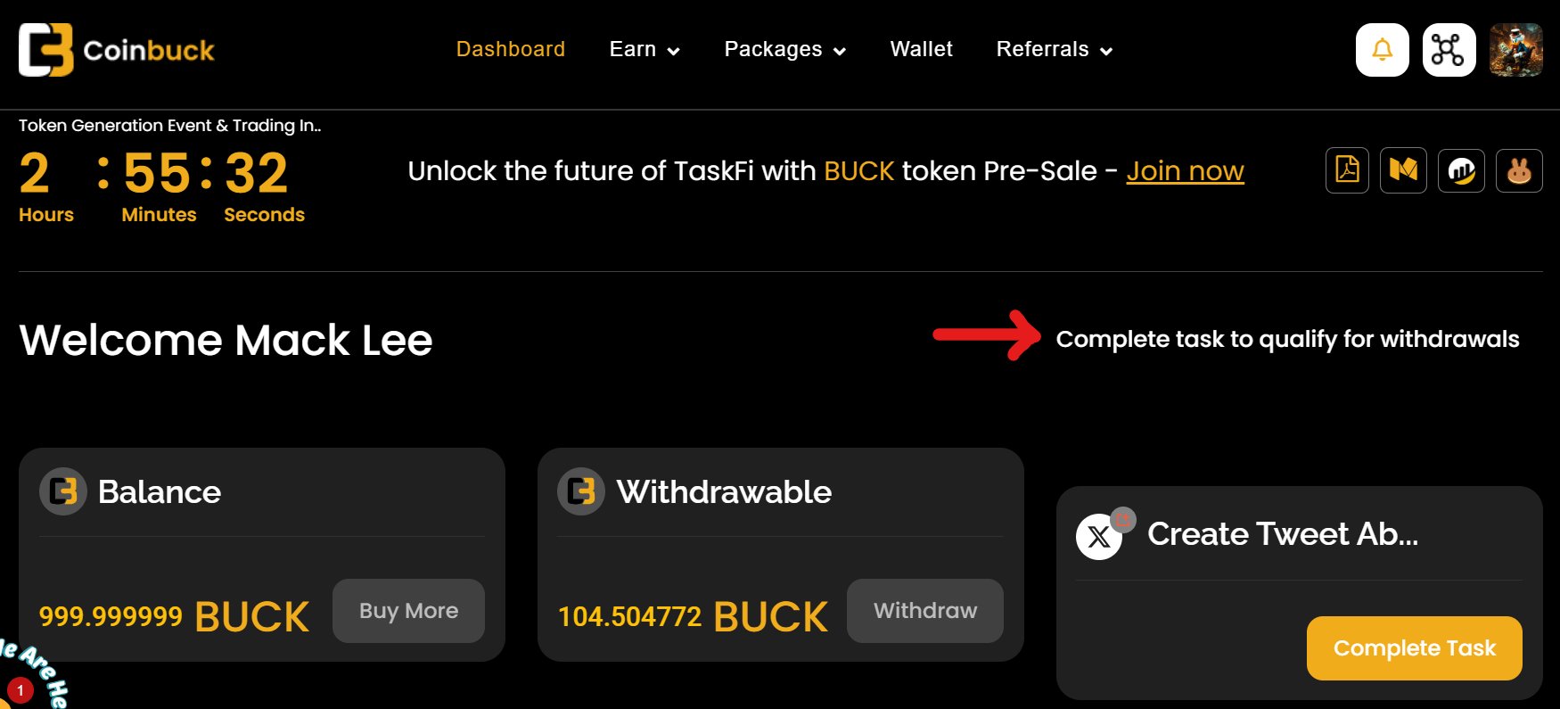Click the network nodes icon in header
The image size is (1560, 709).
pos(1449,50)
